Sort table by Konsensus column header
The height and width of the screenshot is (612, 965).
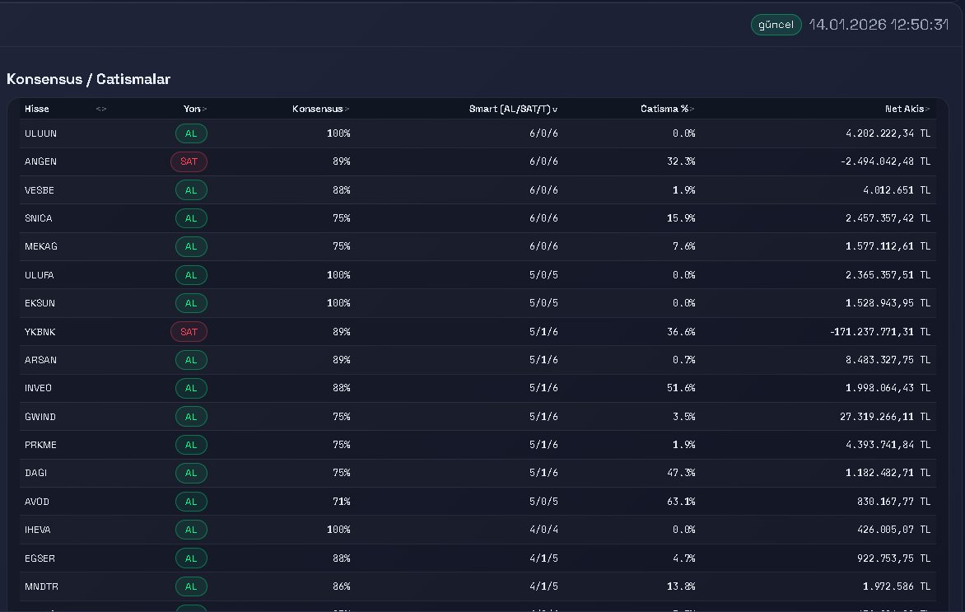tap(320, 109)
